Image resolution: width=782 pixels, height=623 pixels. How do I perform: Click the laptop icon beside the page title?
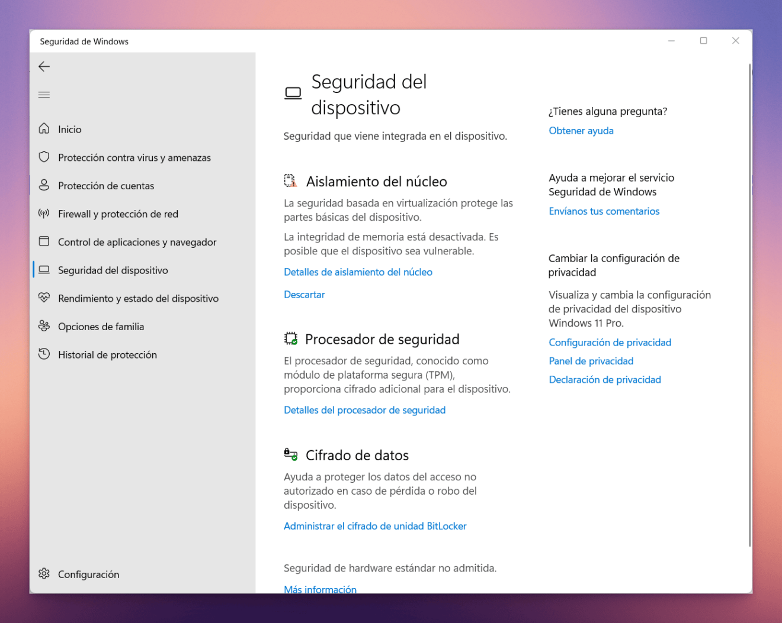tap(293, 93)
